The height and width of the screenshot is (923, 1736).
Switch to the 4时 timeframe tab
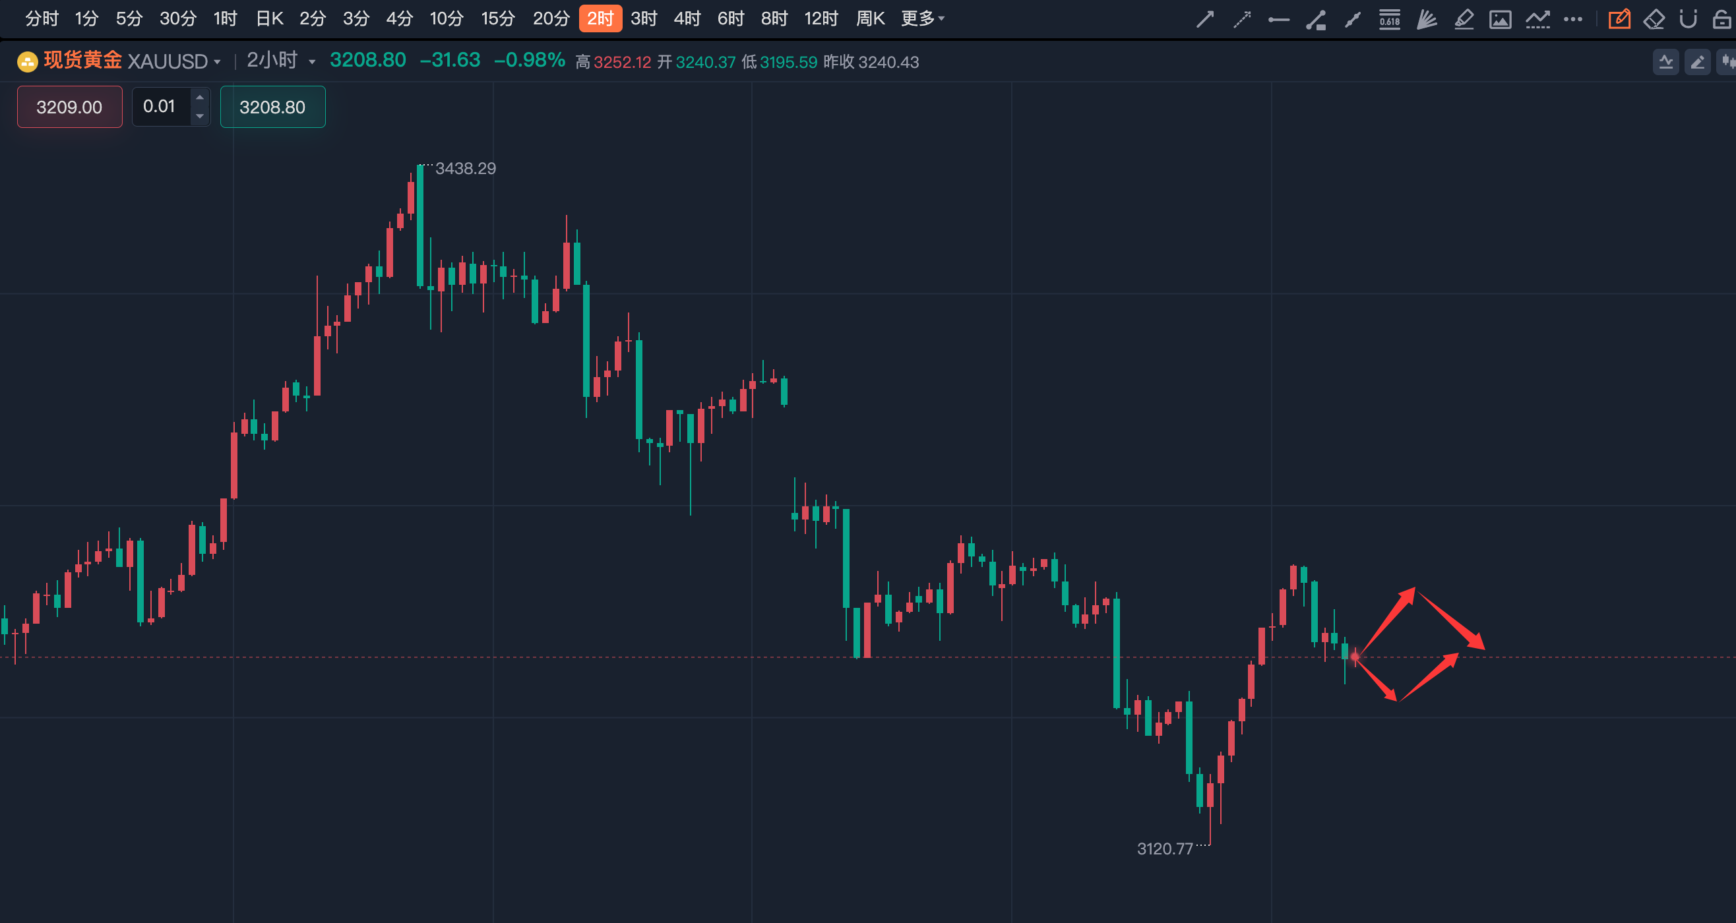(x=687, y=18)
